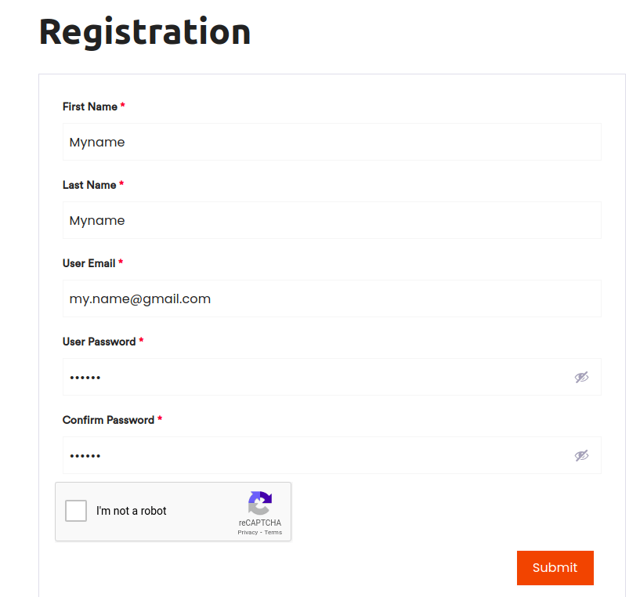Reveal the User Password with eye icon
The image size is (640, 597).
(581, 378)
